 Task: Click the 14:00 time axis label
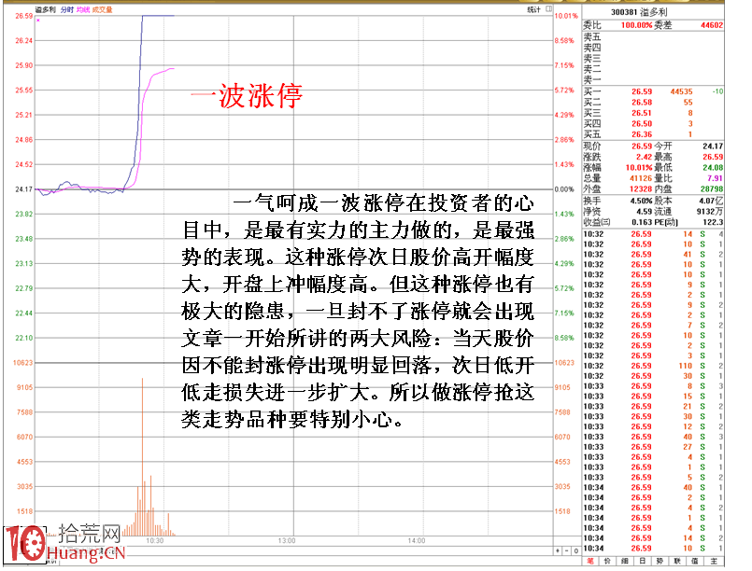tap(417, 541)
